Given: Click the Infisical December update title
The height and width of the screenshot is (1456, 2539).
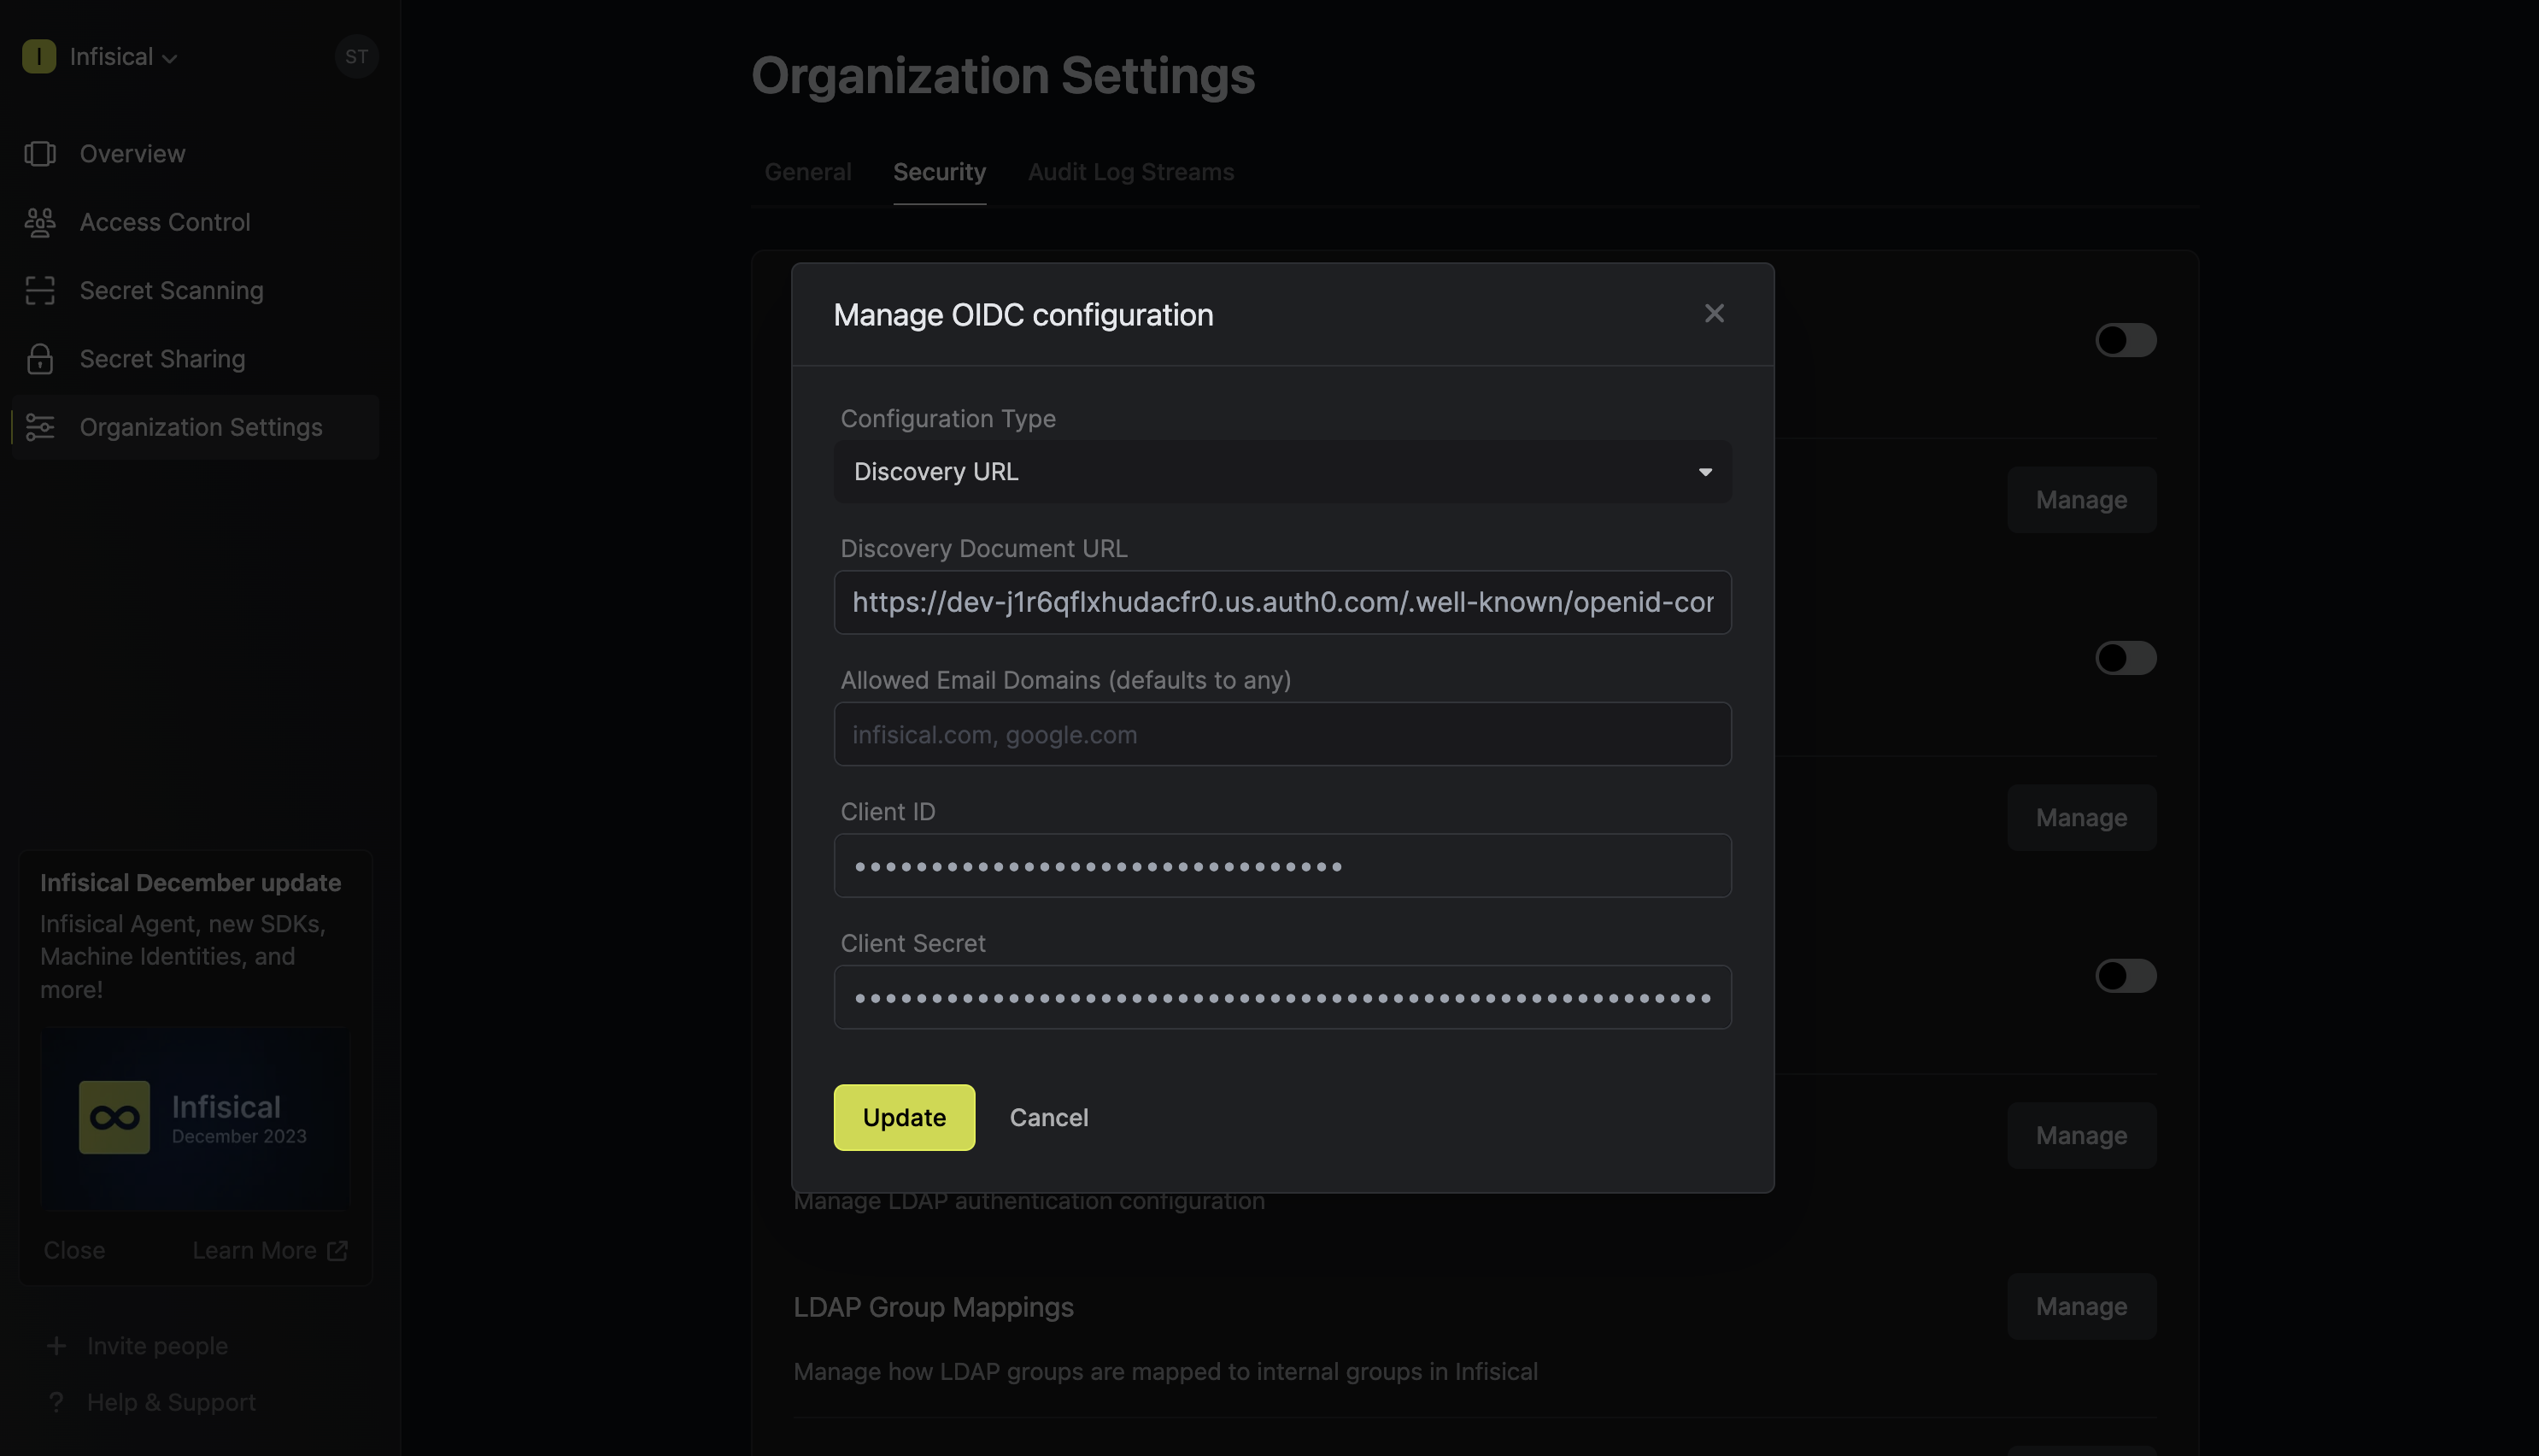Looking at the screenshot, I should 190,883.
